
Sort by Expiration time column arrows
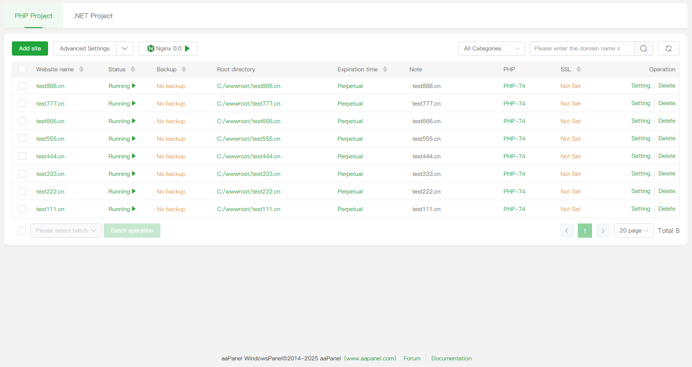pos(385,69)
